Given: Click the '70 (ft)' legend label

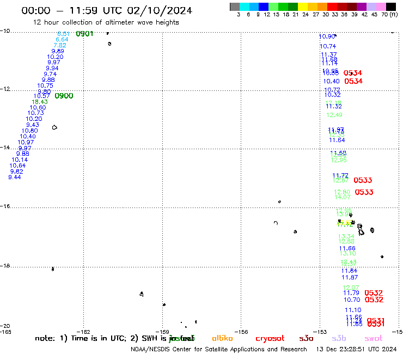Looking at the screenshot, I should point(389,14).
